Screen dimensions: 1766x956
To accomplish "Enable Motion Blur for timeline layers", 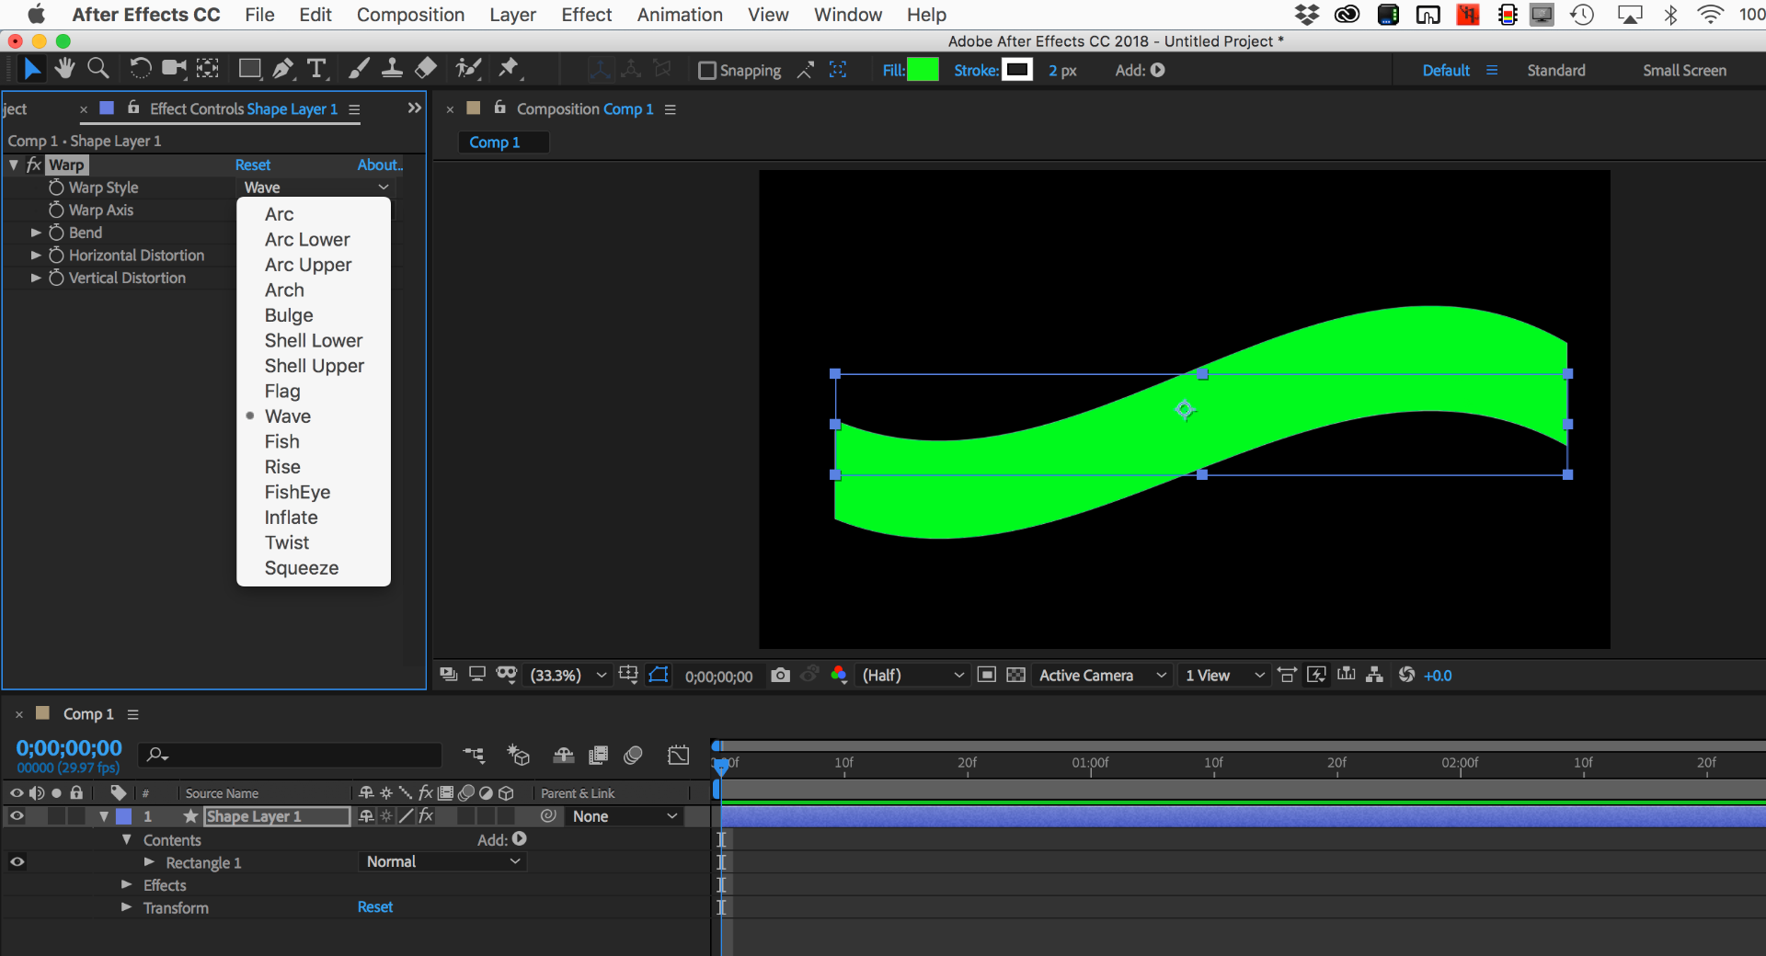I will tap(633, 756).
